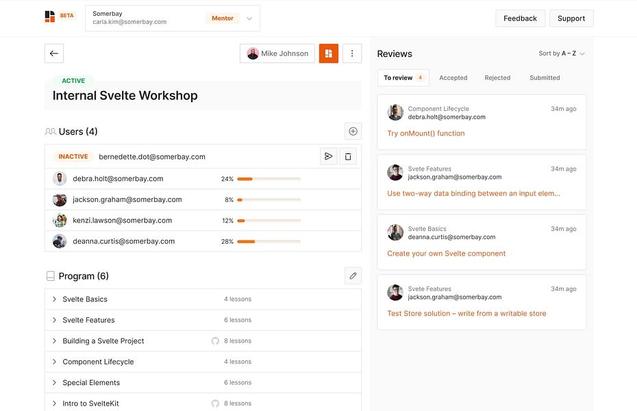Image resolution: width=637 pixels, height=411 pixels.
Task: Click the Support button
Action: tap(571, 18)
